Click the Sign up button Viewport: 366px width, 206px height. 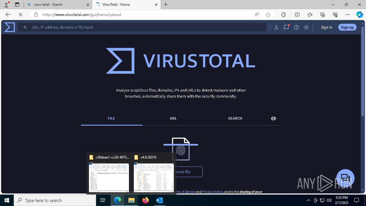(x=347, y=27)
